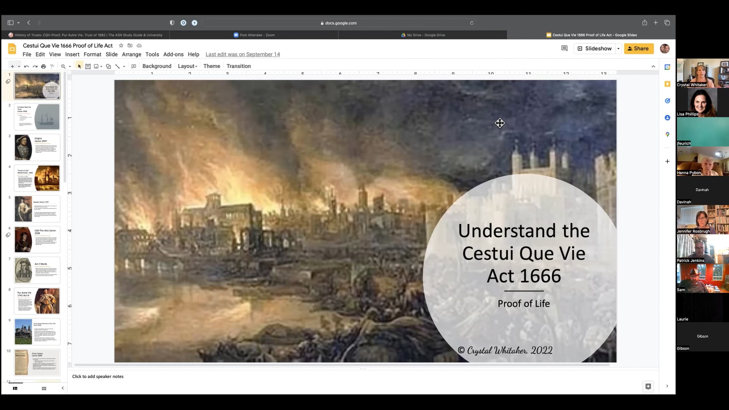This screenshot has height=410, width=729.
Task: Click the Background button
Action: point(157,66)
